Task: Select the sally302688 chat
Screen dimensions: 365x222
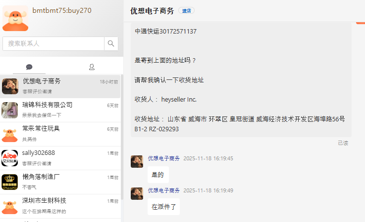Action: pos(60,158)
